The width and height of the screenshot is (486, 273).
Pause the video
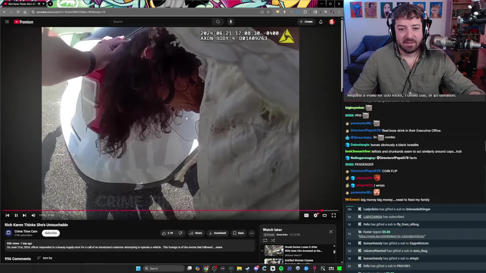pos(16,215)
